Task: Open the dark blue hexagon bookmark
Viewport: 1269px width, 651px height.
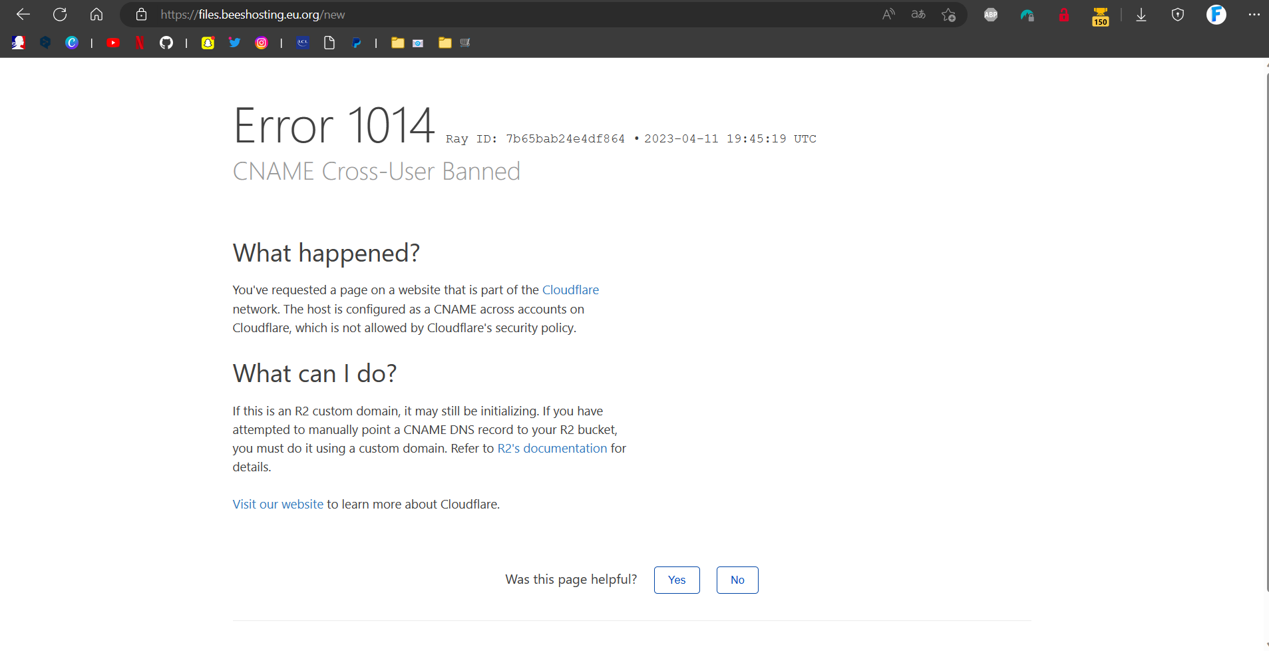Action: 45,43
